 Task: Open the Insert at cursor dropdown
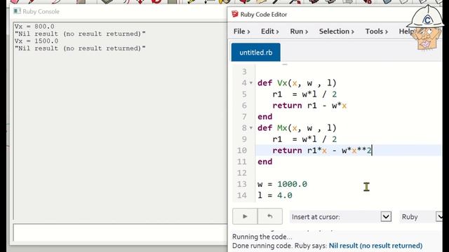click(x=386, y=216)
